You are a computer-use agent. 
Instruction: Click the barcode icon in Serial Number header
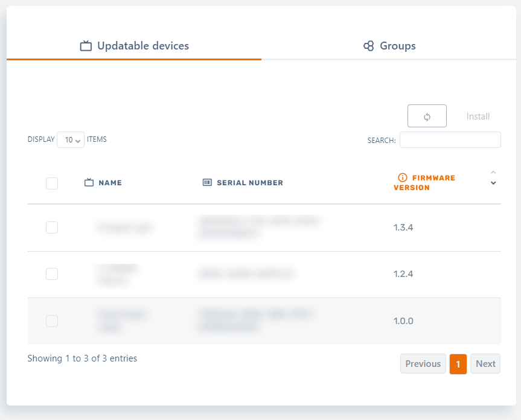(207, 183)
